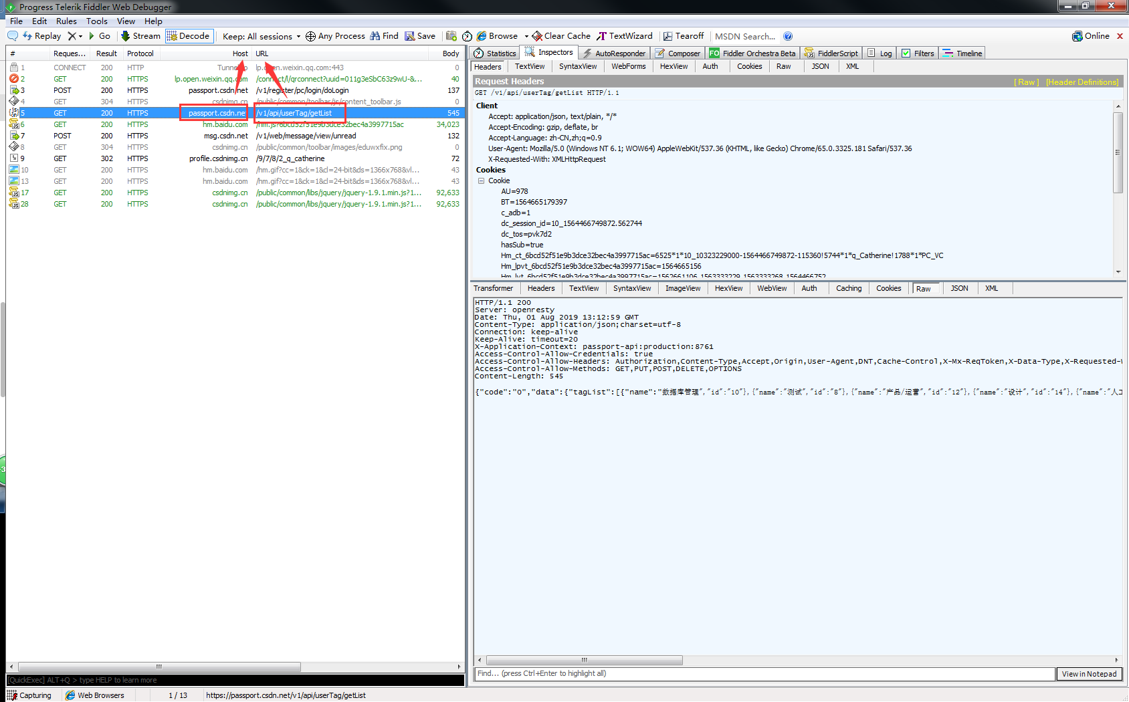Switch to the FiddlerScript tab
The height and width of the screenshot is (702, 1129).
tap(831, 53)
